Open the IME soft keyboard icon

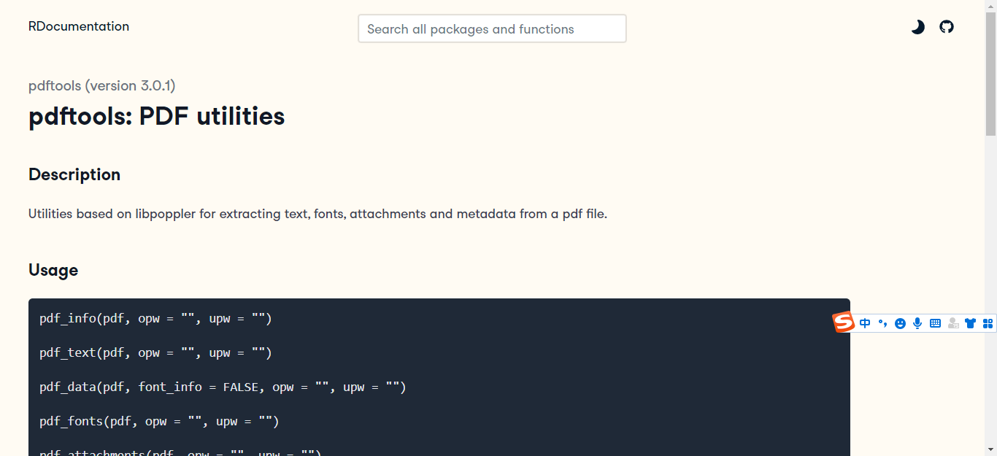pyautogui.click(x=935, y=323)
